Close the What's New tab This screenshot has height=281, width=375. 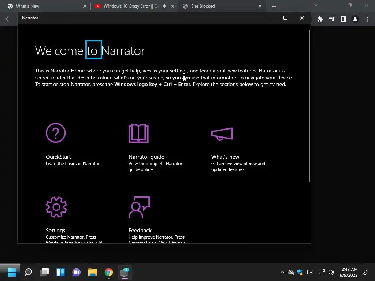(x=85, y=6)
